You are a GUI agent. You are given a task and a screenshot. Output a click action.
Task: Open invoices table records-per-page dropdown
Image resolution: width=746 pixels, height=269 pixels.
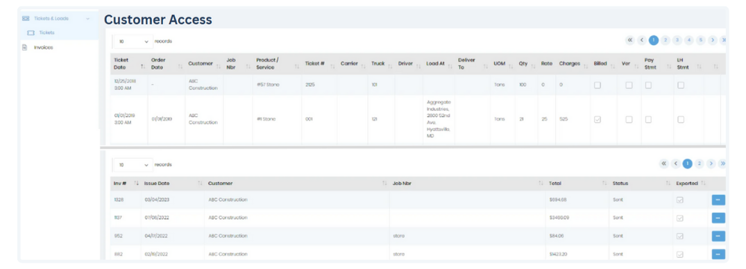(133, 165)
